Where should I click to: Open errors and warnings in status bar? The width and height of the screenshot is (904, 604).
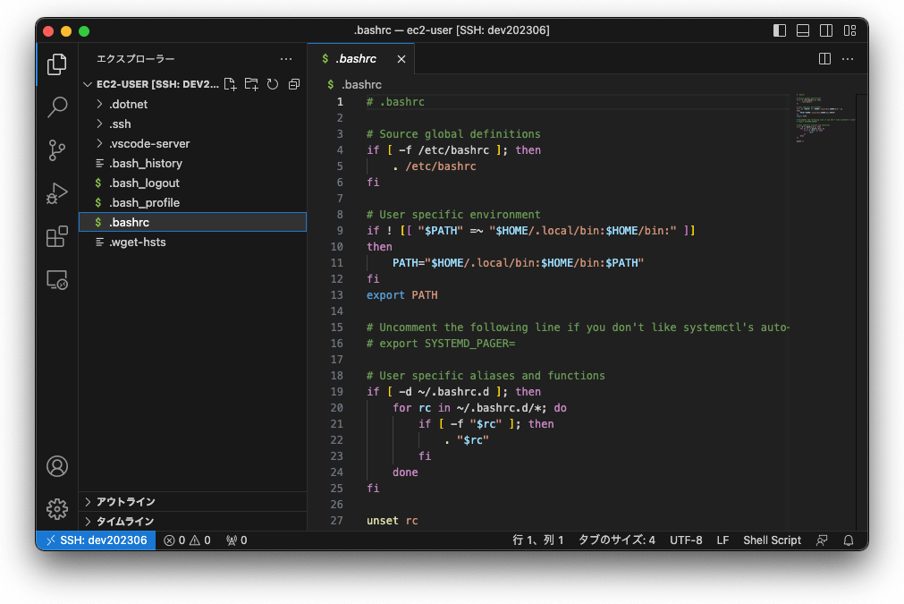188,540
